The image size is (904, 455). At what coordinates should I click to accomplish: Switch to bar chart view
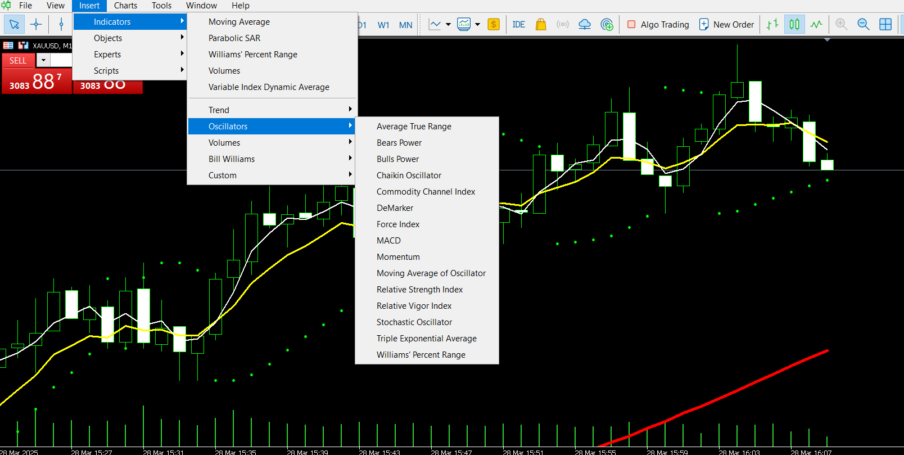[x=772, y=24]
